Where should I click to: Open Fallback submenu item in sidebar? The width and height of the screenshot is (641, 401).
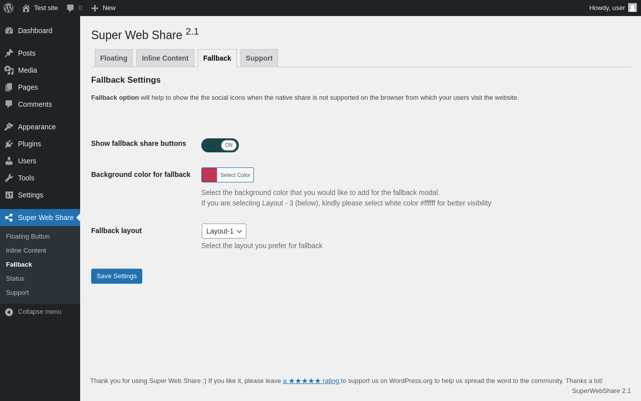tap(19, 265)
